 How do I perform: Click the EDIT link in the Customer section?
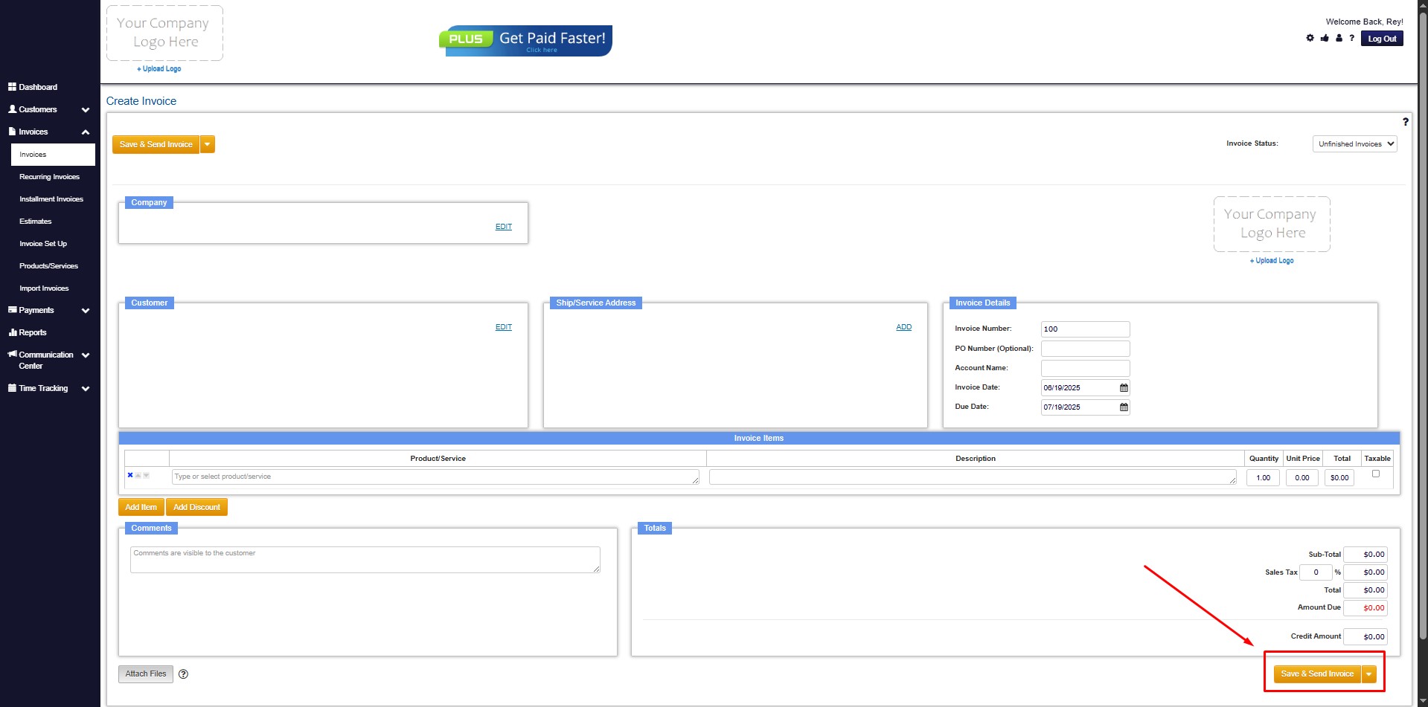tap(503, 326)
